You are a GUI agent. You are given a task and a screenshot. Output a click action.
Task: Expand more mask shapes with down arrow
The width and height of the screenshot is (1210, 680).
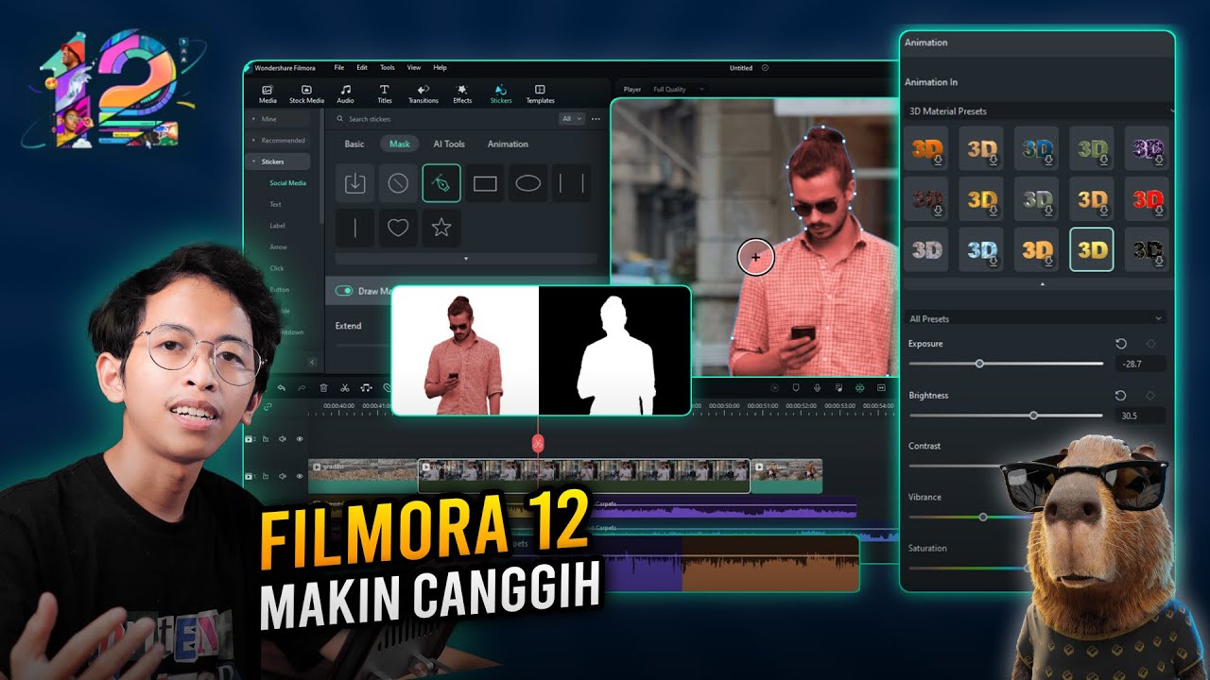[466, 258]
